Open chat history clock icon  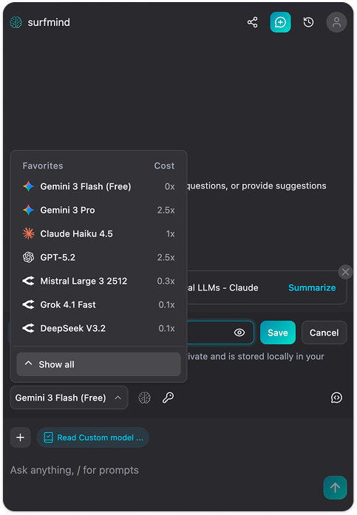tap(308, 22)
